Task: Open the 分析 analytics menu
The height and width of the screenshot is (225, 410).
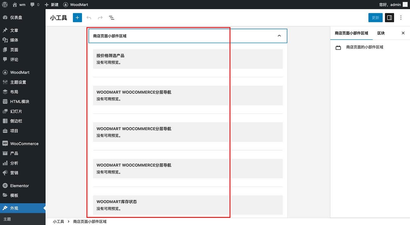Action: click(x=23, y=163)
